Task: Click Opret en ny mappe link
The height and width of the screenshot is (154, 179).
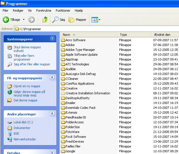Action: point(27,86)
